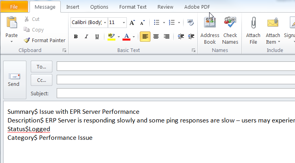
Task: Apply red font color
Action: [126, 37]
